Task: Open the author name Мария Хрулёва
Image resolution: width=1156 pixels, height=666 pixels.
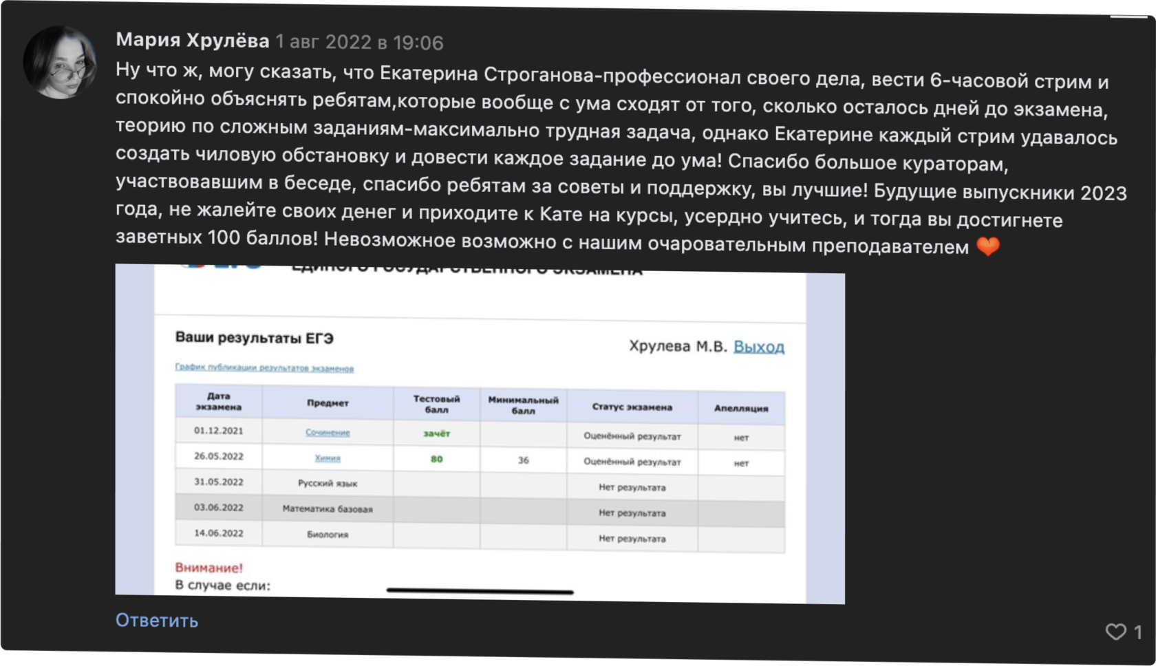Action: [x=192, y=41]
